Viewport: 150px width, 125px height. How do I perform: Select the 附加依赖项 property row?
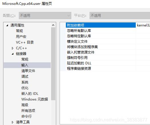[101, 25]
